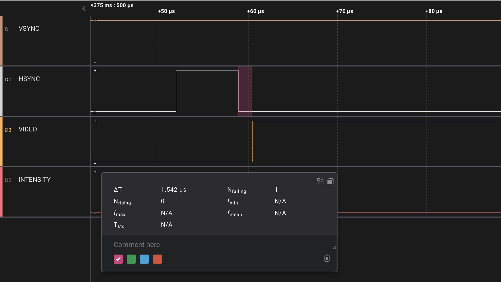Image resolution: width=501 pixels, height=282 pixels.
Task: Click the D2 channel identifier
Action: tap(8, 180)
